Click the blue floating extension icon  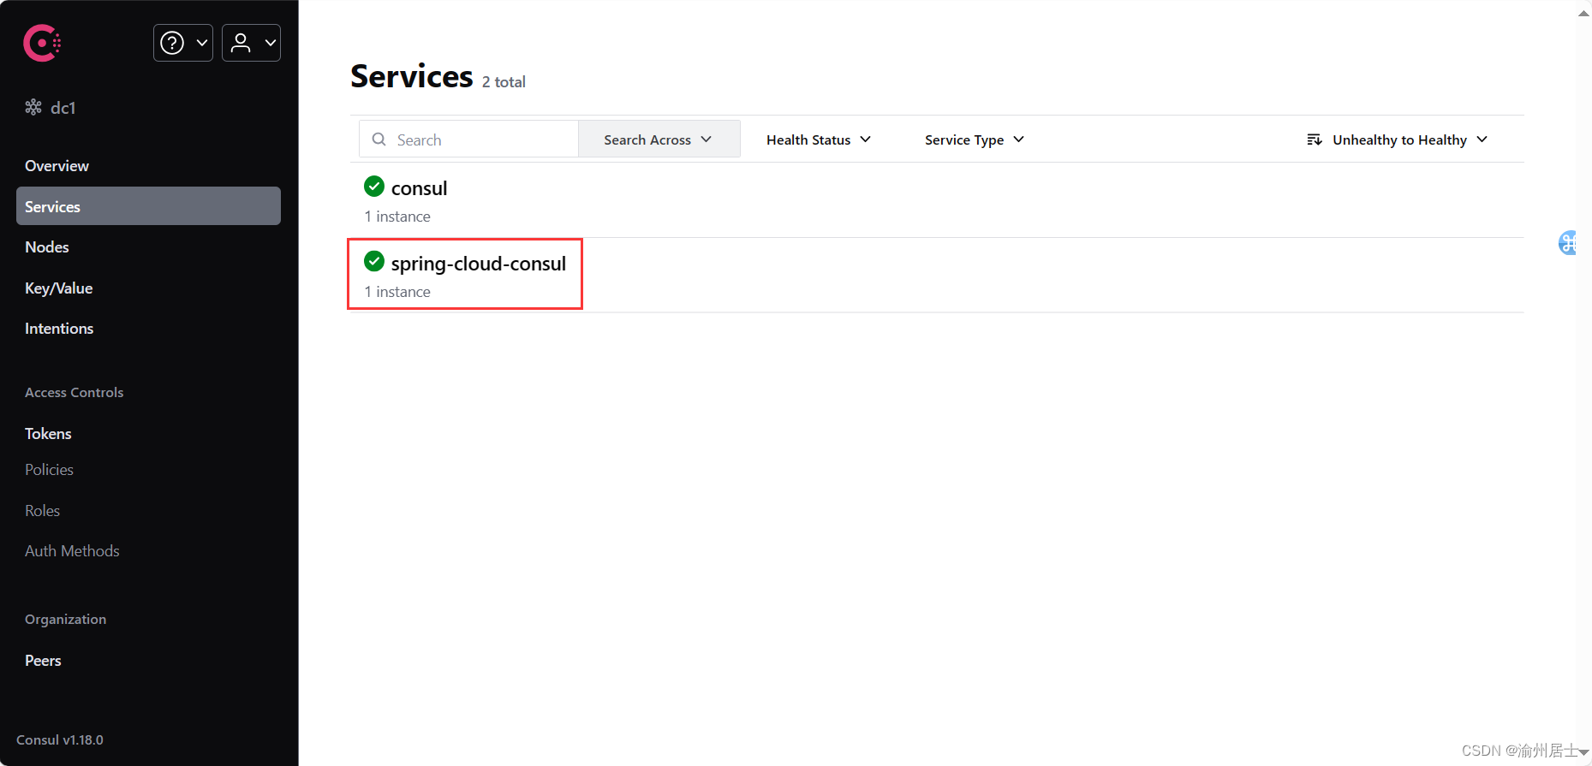pos(1567,243)
